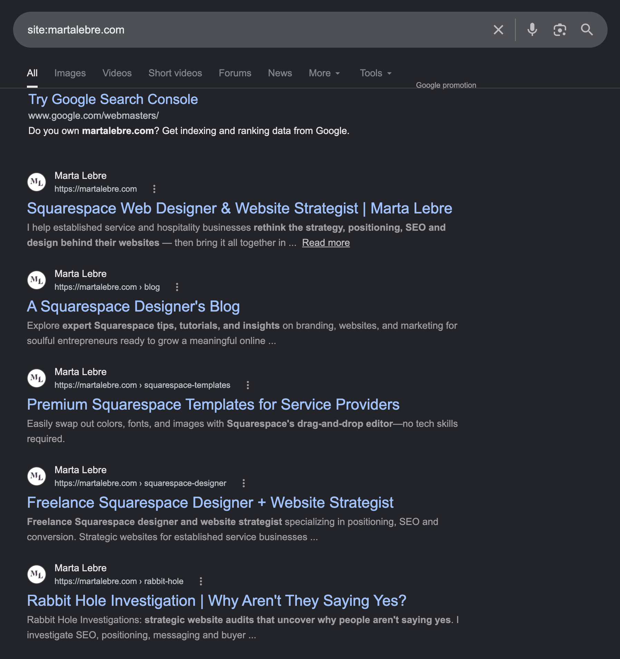Open Try Google Search Console link
This screenshot has height=659, width=620.
113,99
